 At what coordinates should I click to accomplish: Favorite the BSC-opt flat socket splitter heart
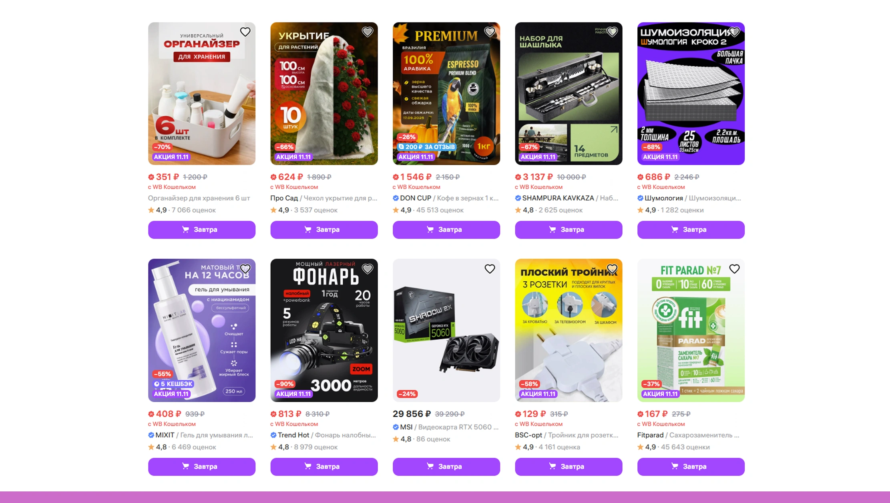tap(612, 269)
